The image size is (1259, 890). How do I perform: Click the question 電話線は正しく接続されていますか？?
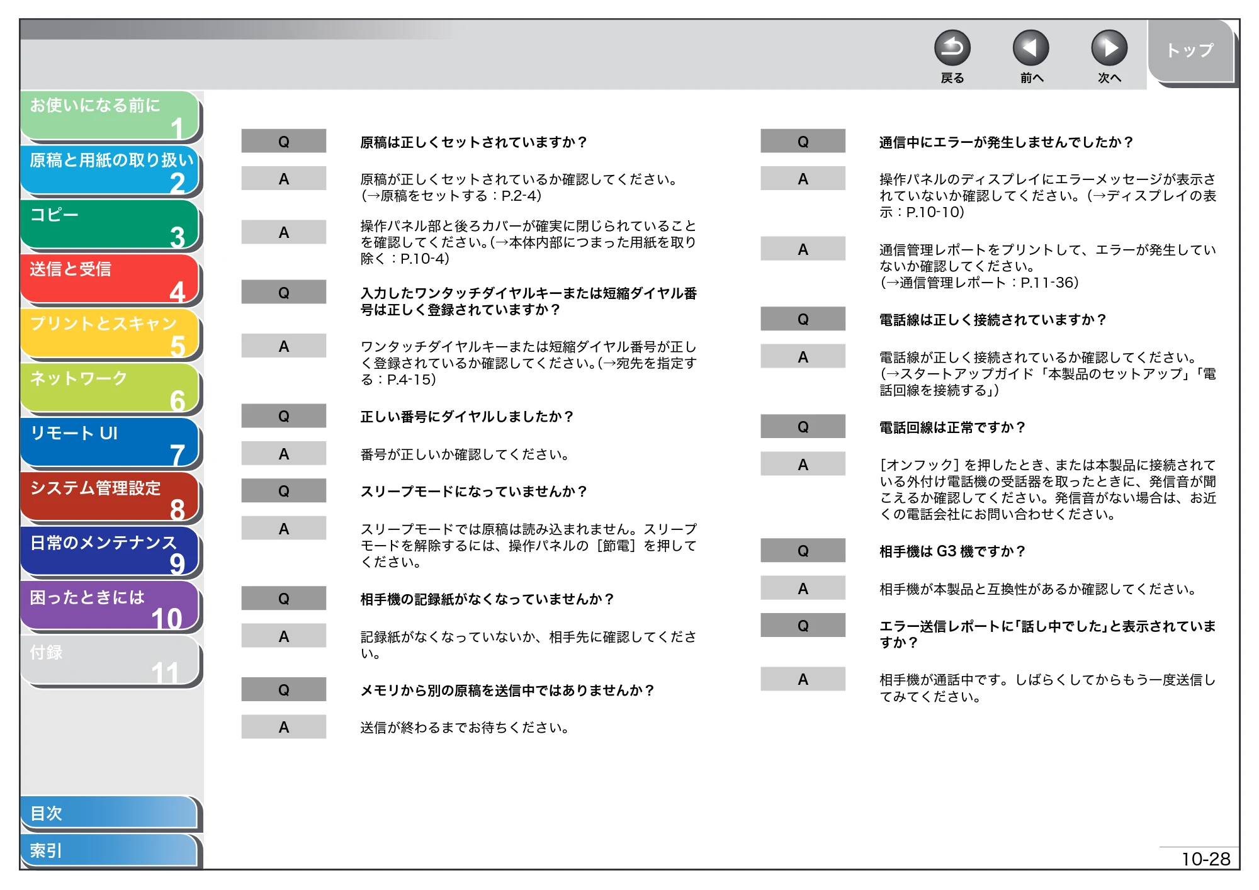[x=993, y=320]
